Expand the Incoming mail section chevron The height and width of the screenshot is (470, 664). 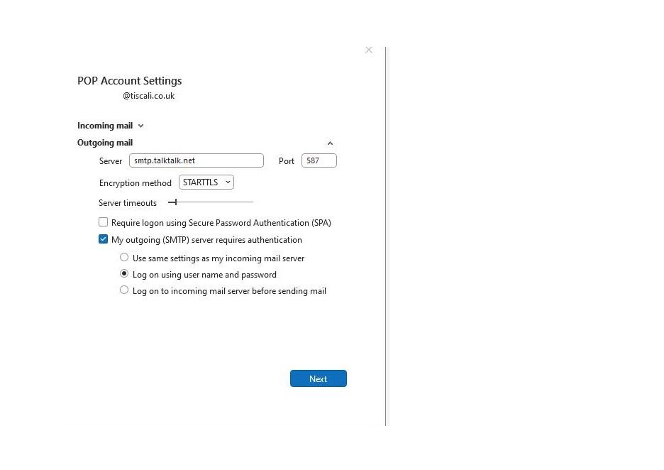(x=140, y=126)
